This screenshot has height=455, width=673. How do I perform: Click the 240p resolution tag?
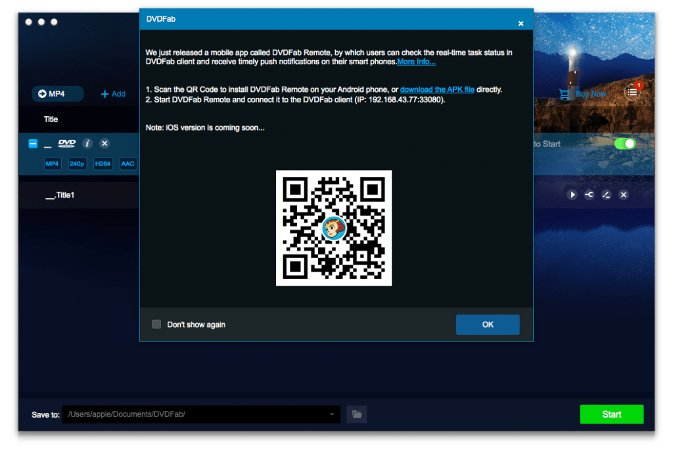click(77, 163)
